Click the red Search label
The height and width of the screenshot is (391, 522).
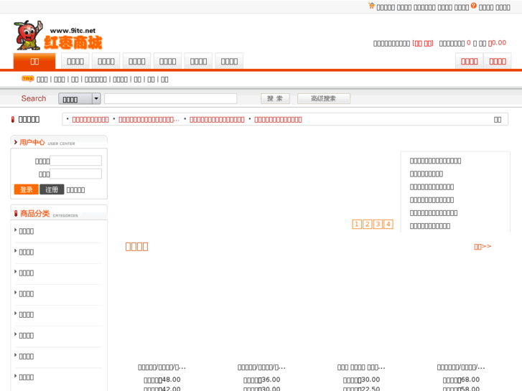(34, 98)
